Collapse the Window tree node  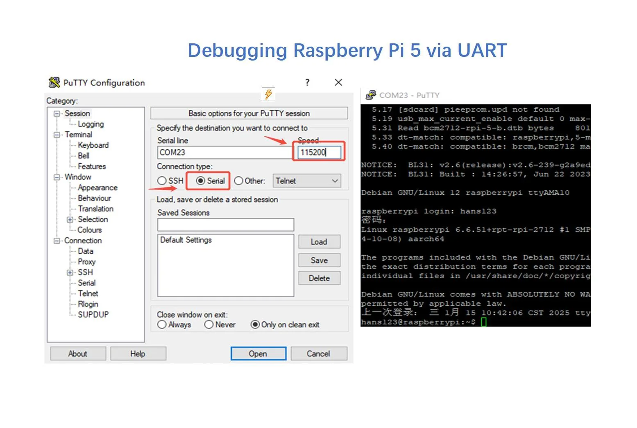pos(57,177)
